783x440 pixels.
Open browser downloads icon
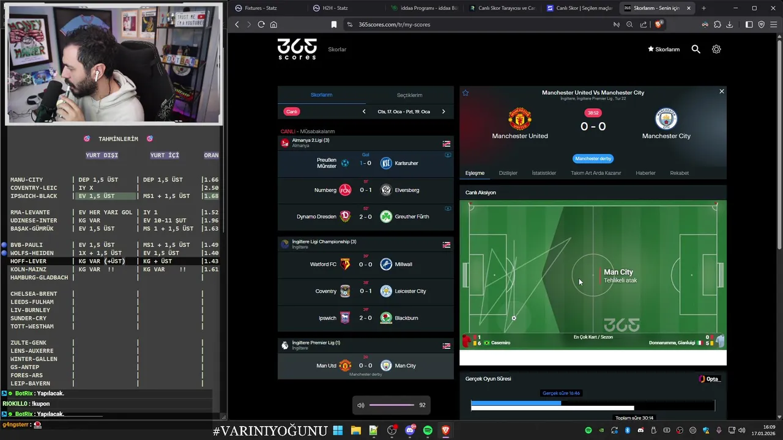[730, 24]
